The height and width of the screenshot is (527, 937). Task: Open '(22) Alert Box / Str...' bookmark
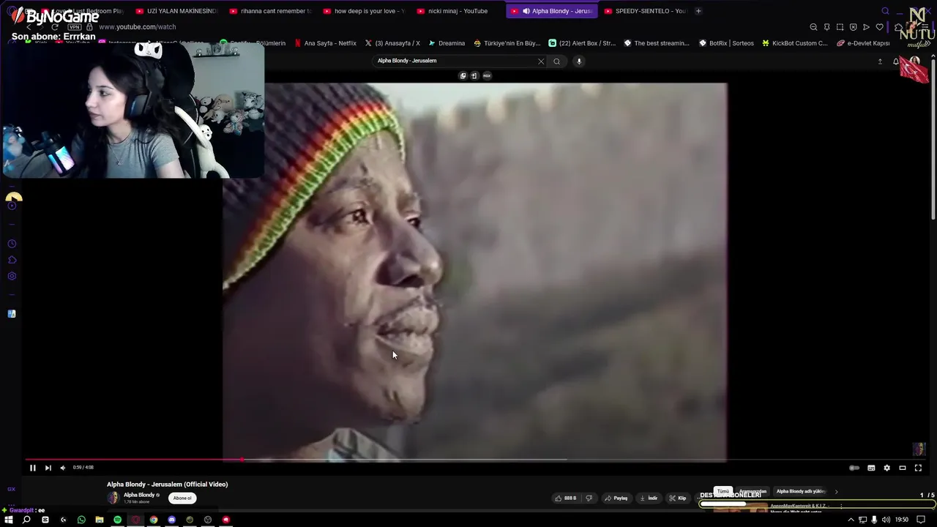(x=582, y=43)
